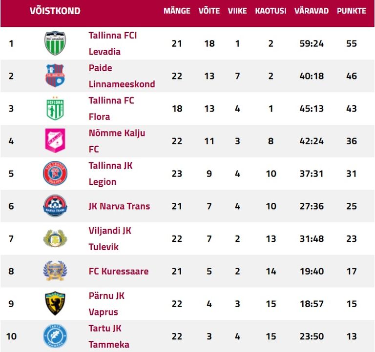375x352 pixels.
Task: Open the Tallinna FCI Levadia team link
Action: click(x=113, y=43)
